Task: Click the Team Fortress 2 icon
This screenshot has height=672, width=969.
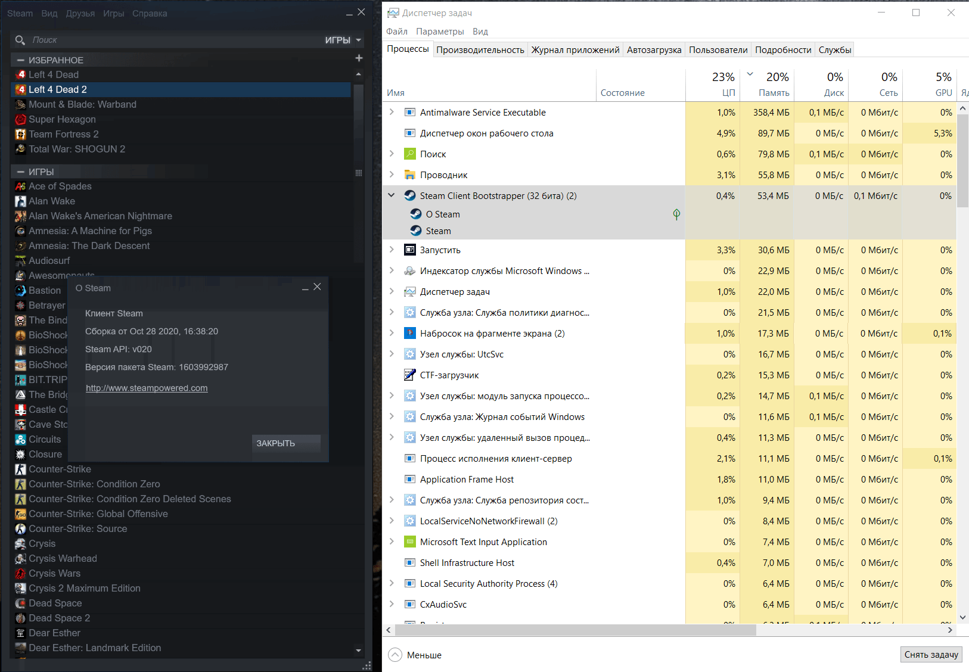Action: [21, 134]
